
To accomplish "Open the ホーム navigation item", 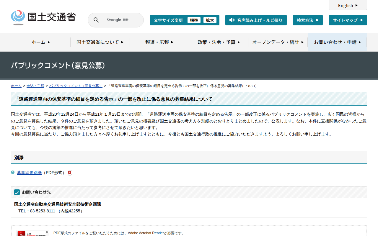I will (41, 42).
